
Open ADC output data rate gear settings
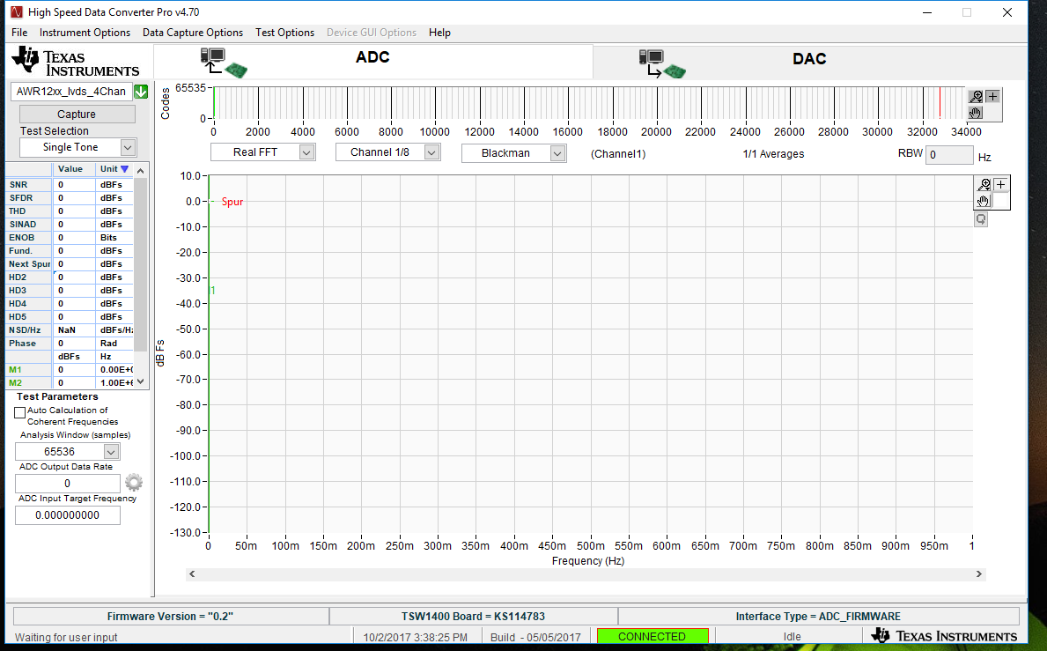click(x=134, y=483)
